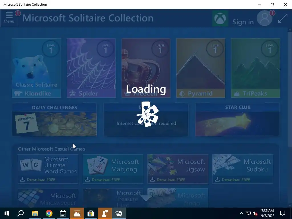The image size is (292, 219).
Task: Open the Photos app in taskbar
Action: (77, 213)
